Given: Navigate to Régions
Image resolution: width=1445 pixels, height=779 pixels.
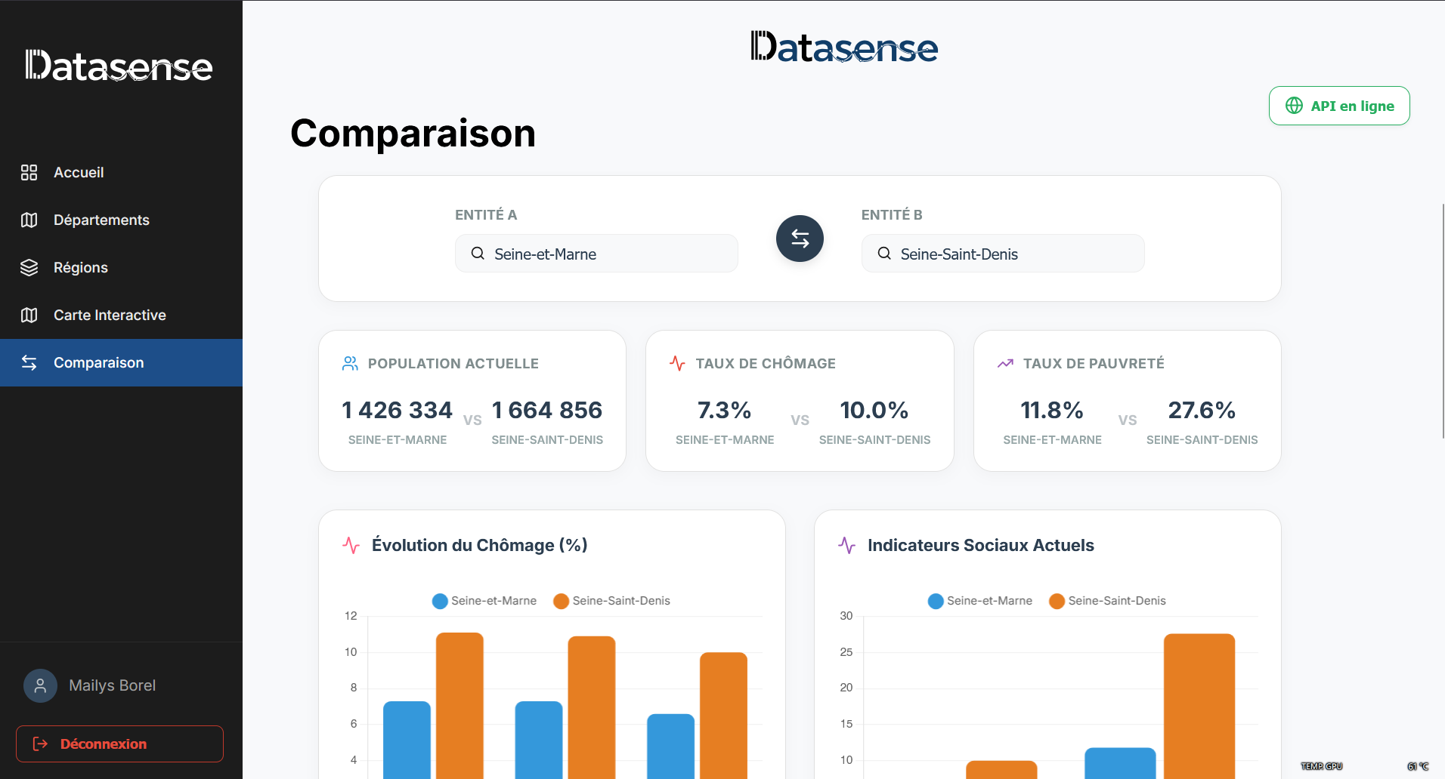Looking at the screenshot, I should tap(121, 268).
